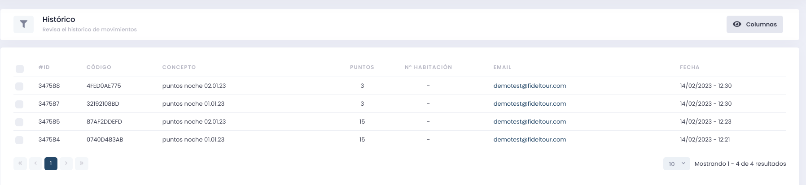Open the Columnas column selector

(x=755, y=24)
